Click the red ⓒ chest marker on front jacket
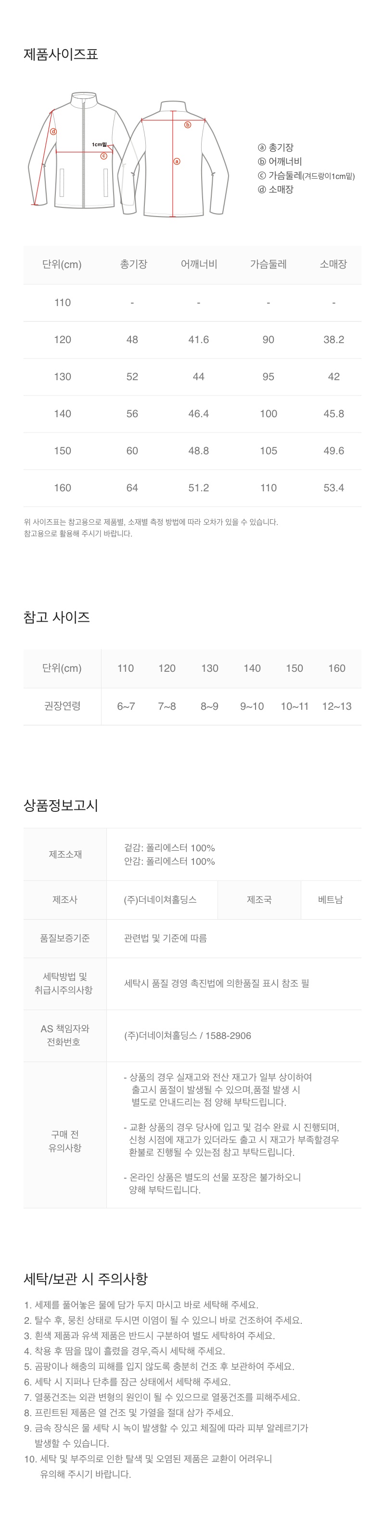The height and width of the screenshot is (1537, 385). [x=104, y=156]
